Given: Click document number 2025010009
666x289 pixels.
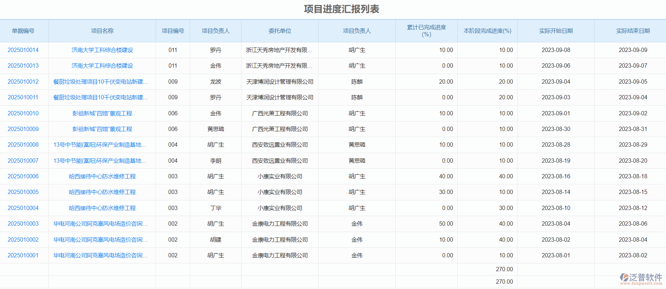Looking at the screenshot, I should click(23, 129).
